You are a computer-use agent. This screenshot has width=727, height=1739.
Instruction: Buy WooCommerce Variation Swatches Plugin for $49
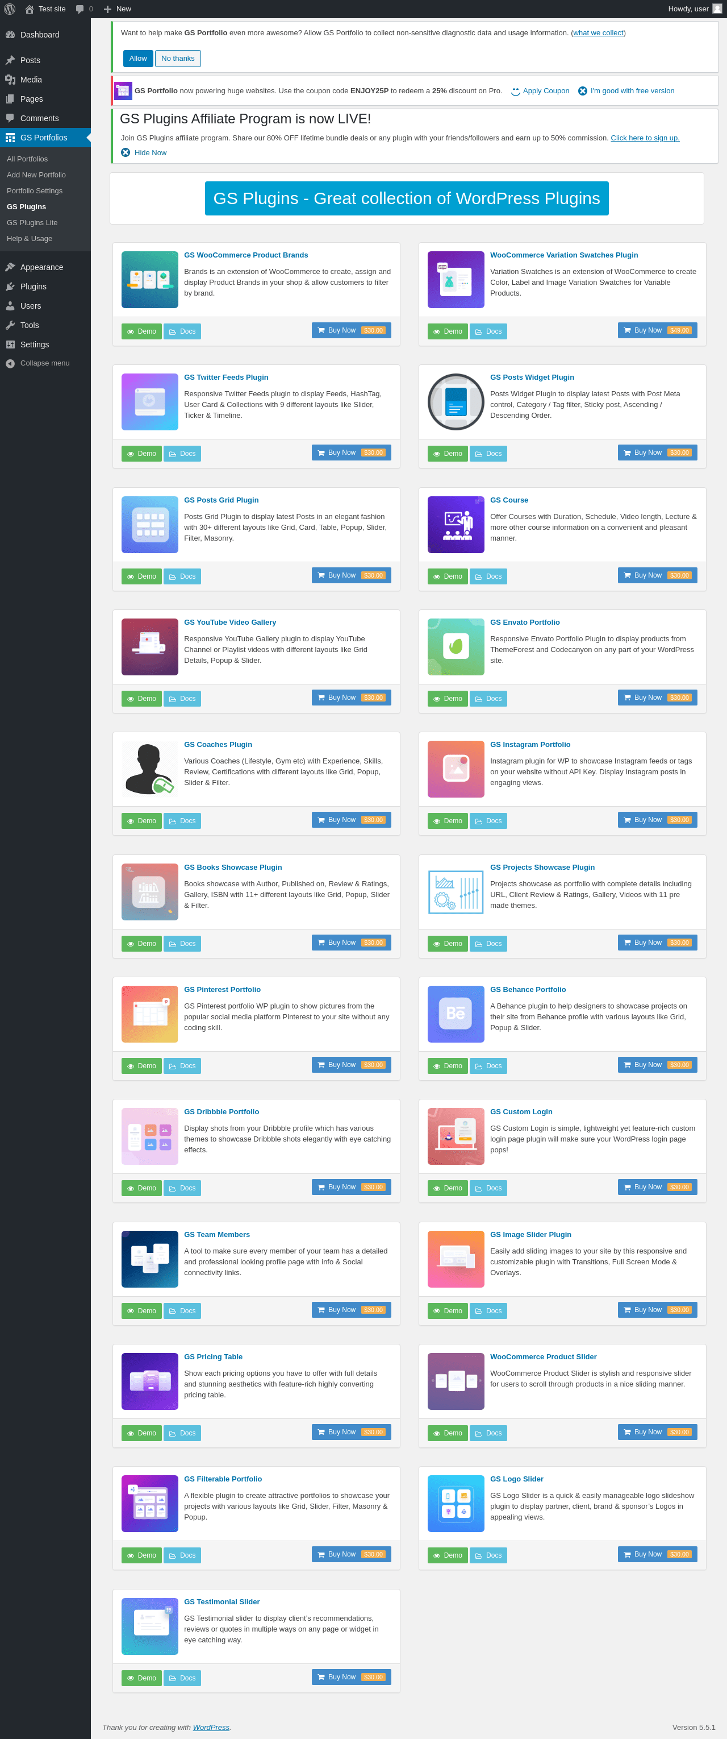[x=658, y=331]
